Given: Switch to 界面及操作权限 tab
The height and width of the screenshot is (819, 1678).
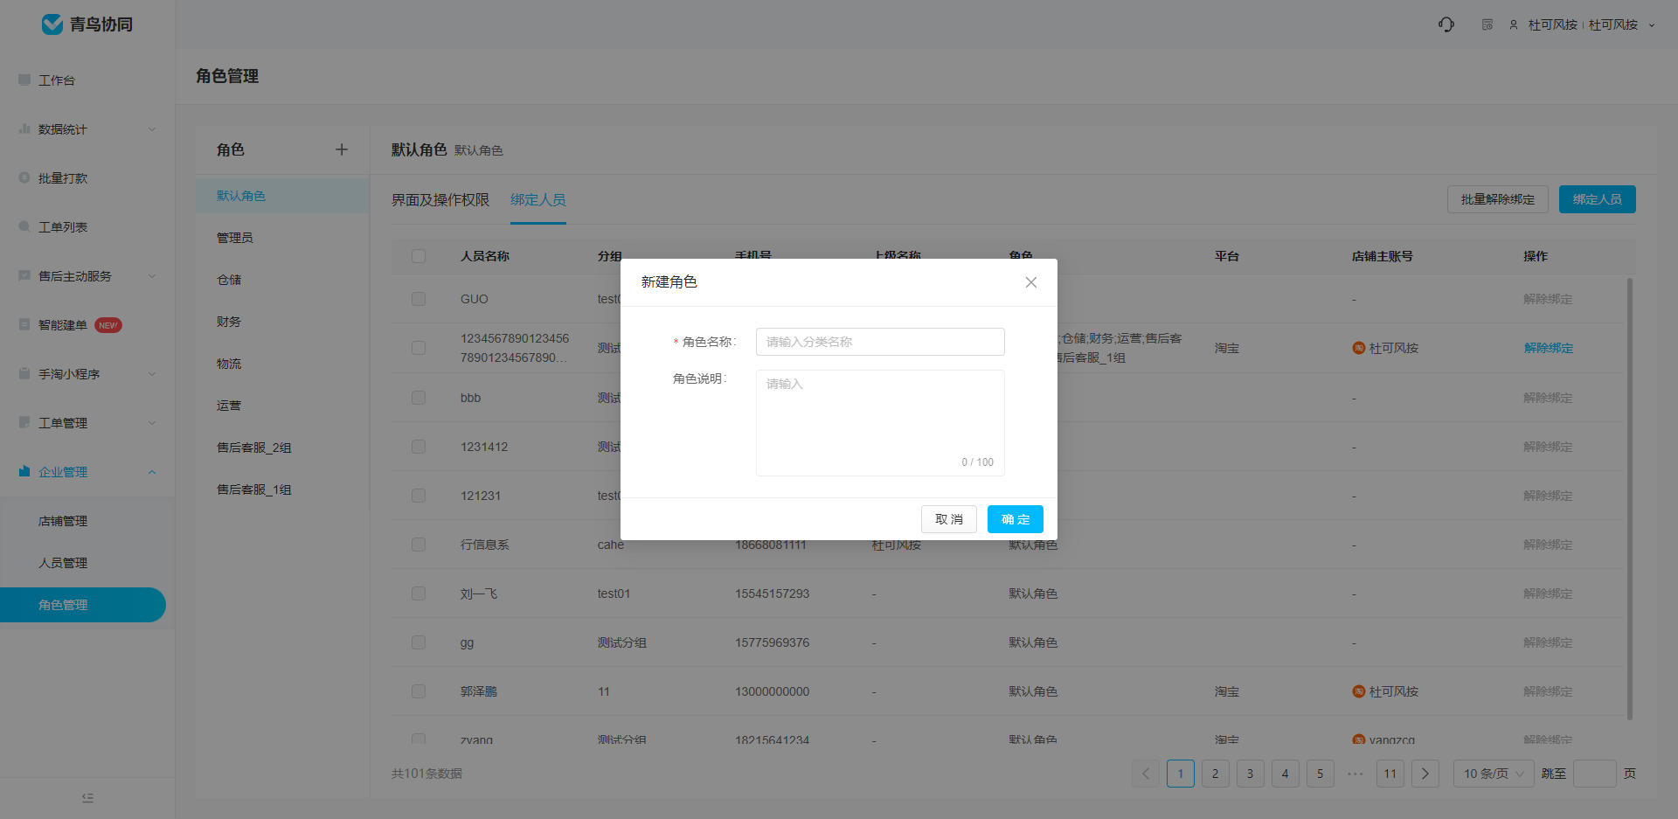Looking at the screenshot, I should pyautogui.click(x=440, y=200).
